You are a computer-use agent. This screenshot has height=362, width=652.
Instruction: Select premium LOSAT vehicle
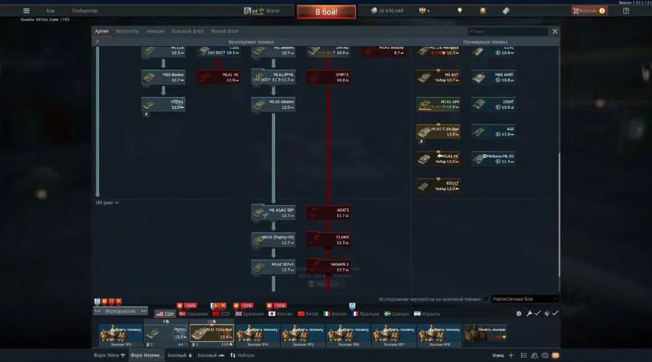493,105
